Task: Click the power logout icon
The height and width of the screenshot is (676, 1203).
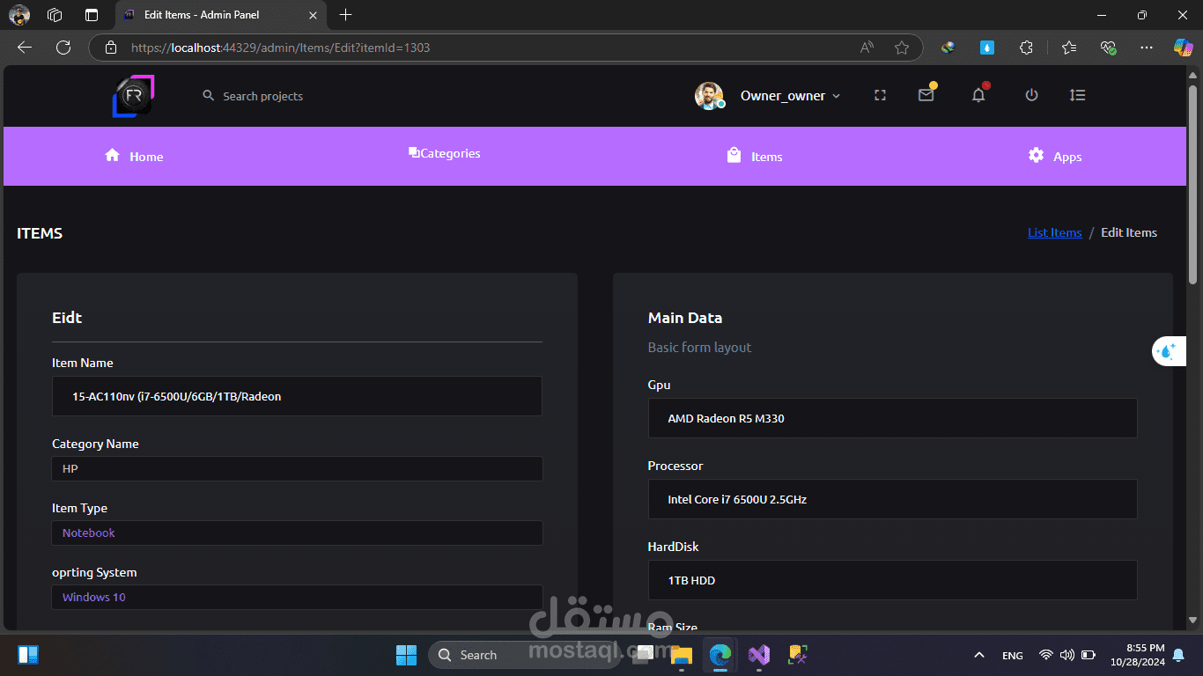Action: point(1031,95)
